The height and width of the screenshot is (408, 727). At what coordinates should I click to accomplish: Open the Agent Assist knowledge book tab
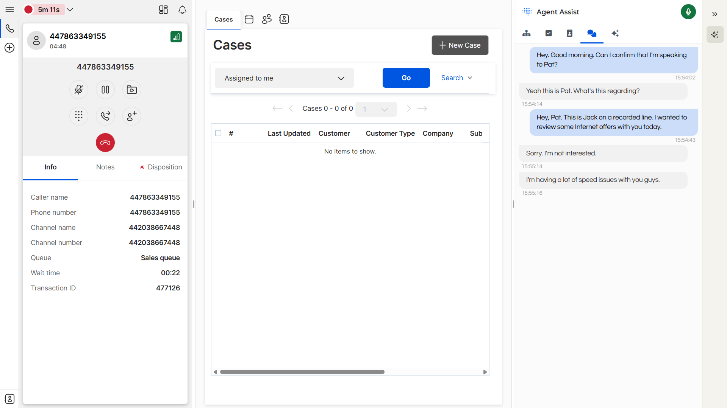tap(569, 33)
